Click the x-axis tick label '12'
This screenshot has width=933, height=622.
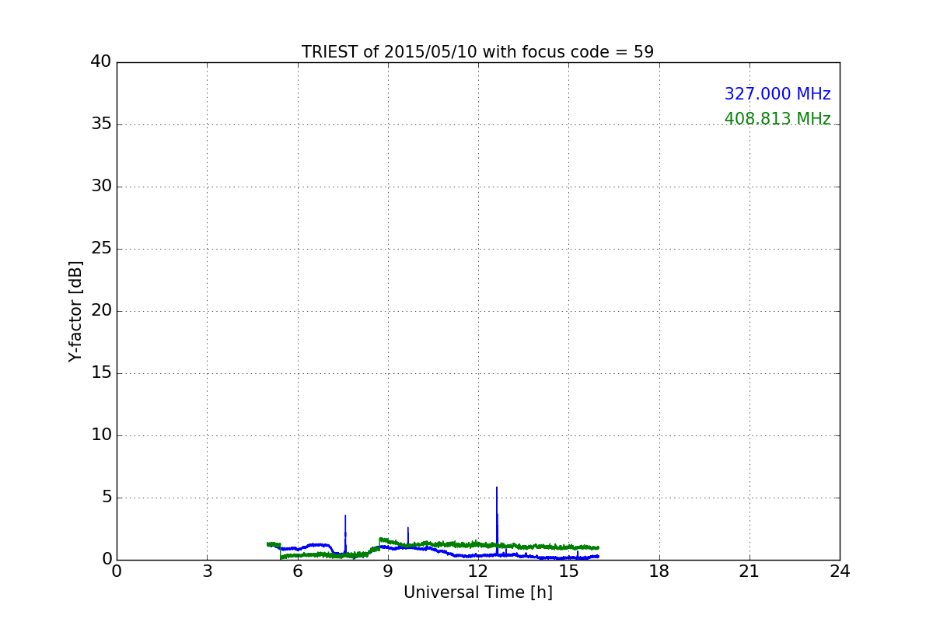478,571
